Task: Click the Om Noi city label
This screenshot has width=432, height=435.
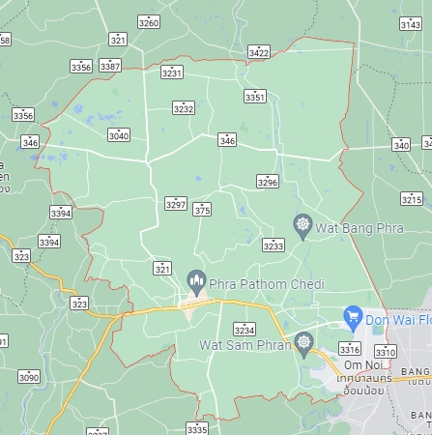Action: pos(363,365)
